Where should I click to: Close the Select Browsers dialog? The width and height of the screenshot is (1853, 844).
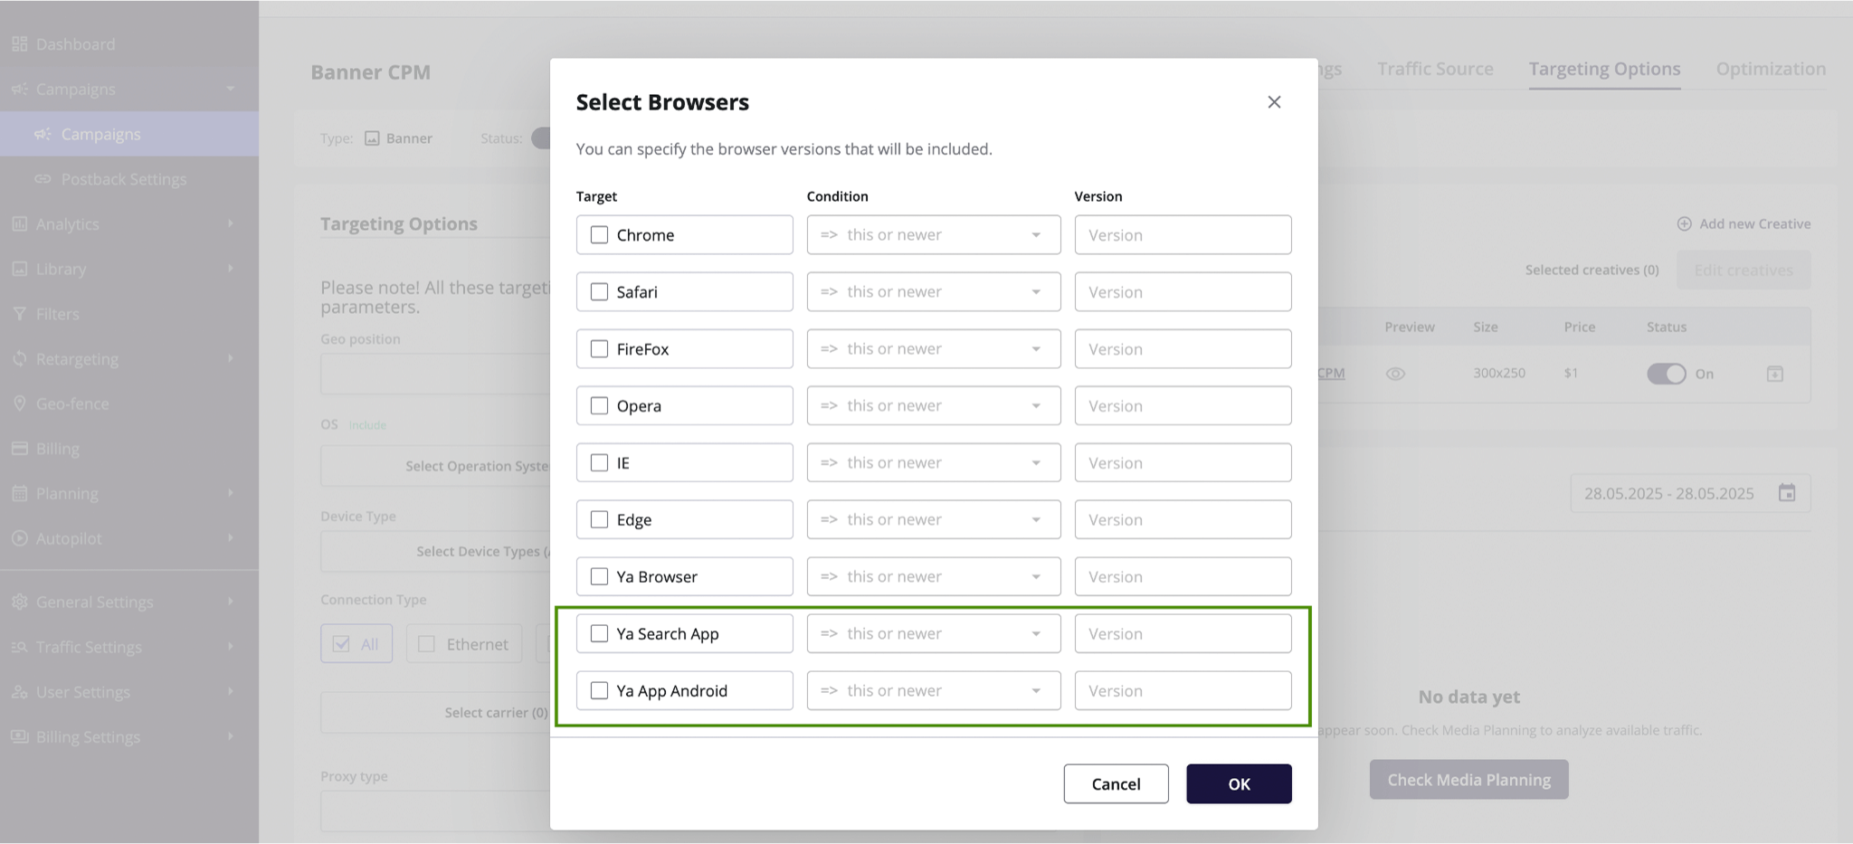tap(1274, 102)
